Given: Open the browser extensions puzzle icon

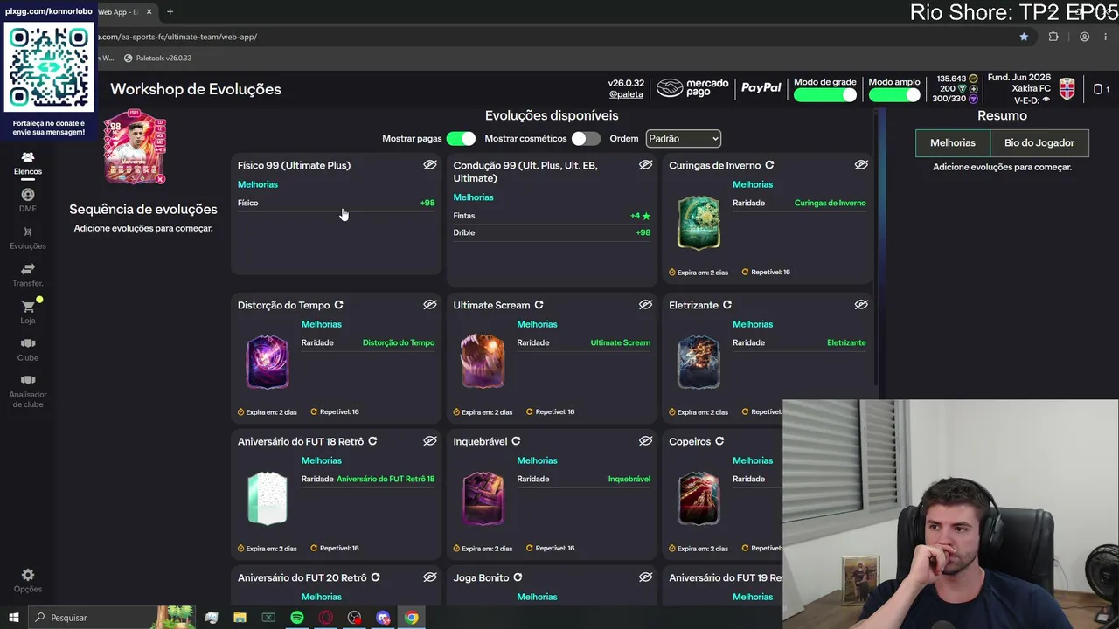Looking at the screenshot, I should tap(1053, 37).
